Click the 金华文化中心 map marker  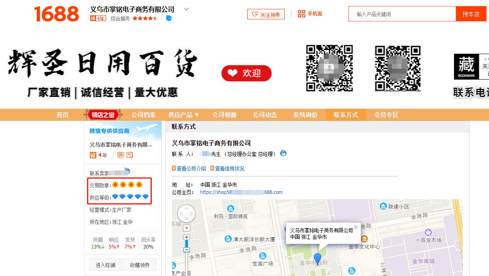tap(364, 239)
